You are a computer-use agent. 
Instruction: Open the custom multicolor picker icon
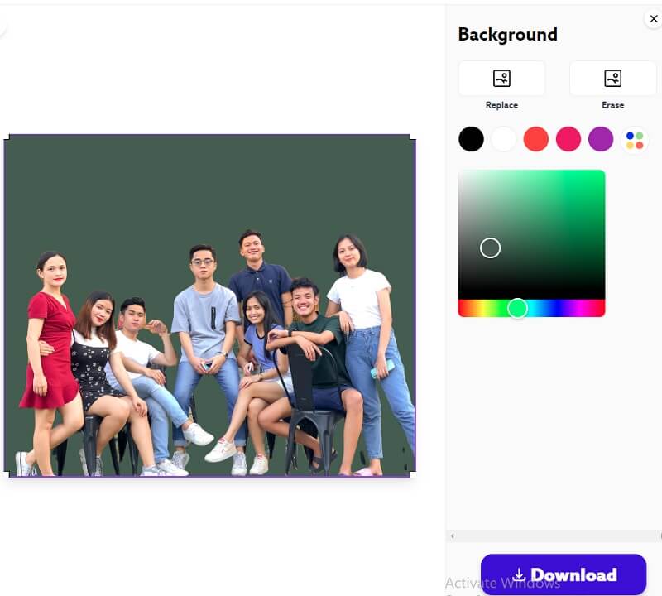[x=634, y=139]
